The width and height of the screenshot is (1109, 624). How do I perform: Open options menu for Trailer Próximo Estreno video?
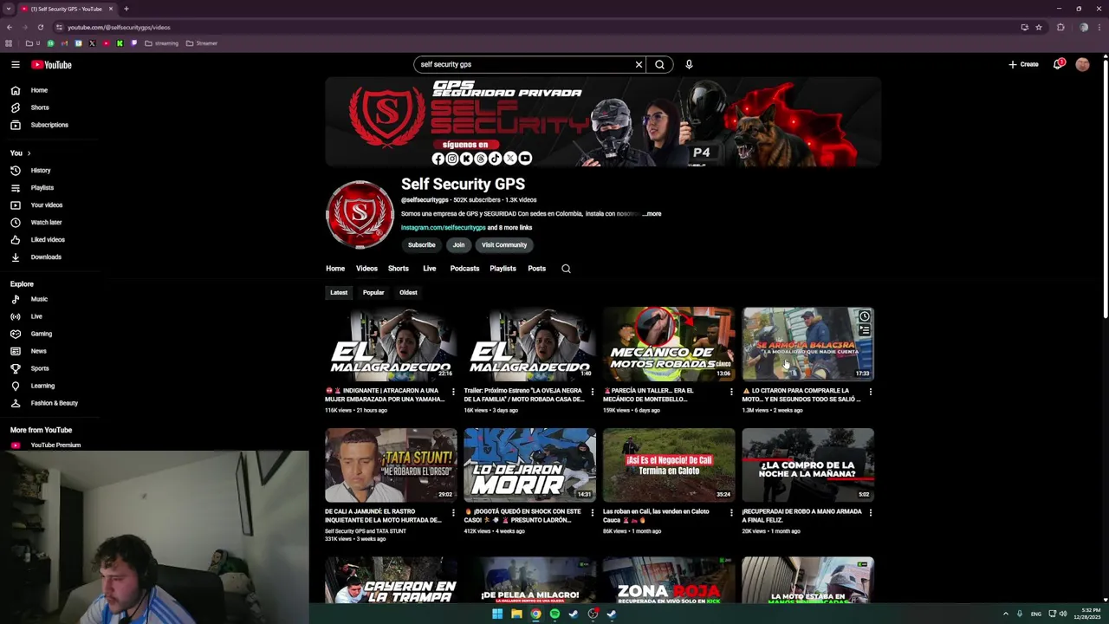coord(593,392)
